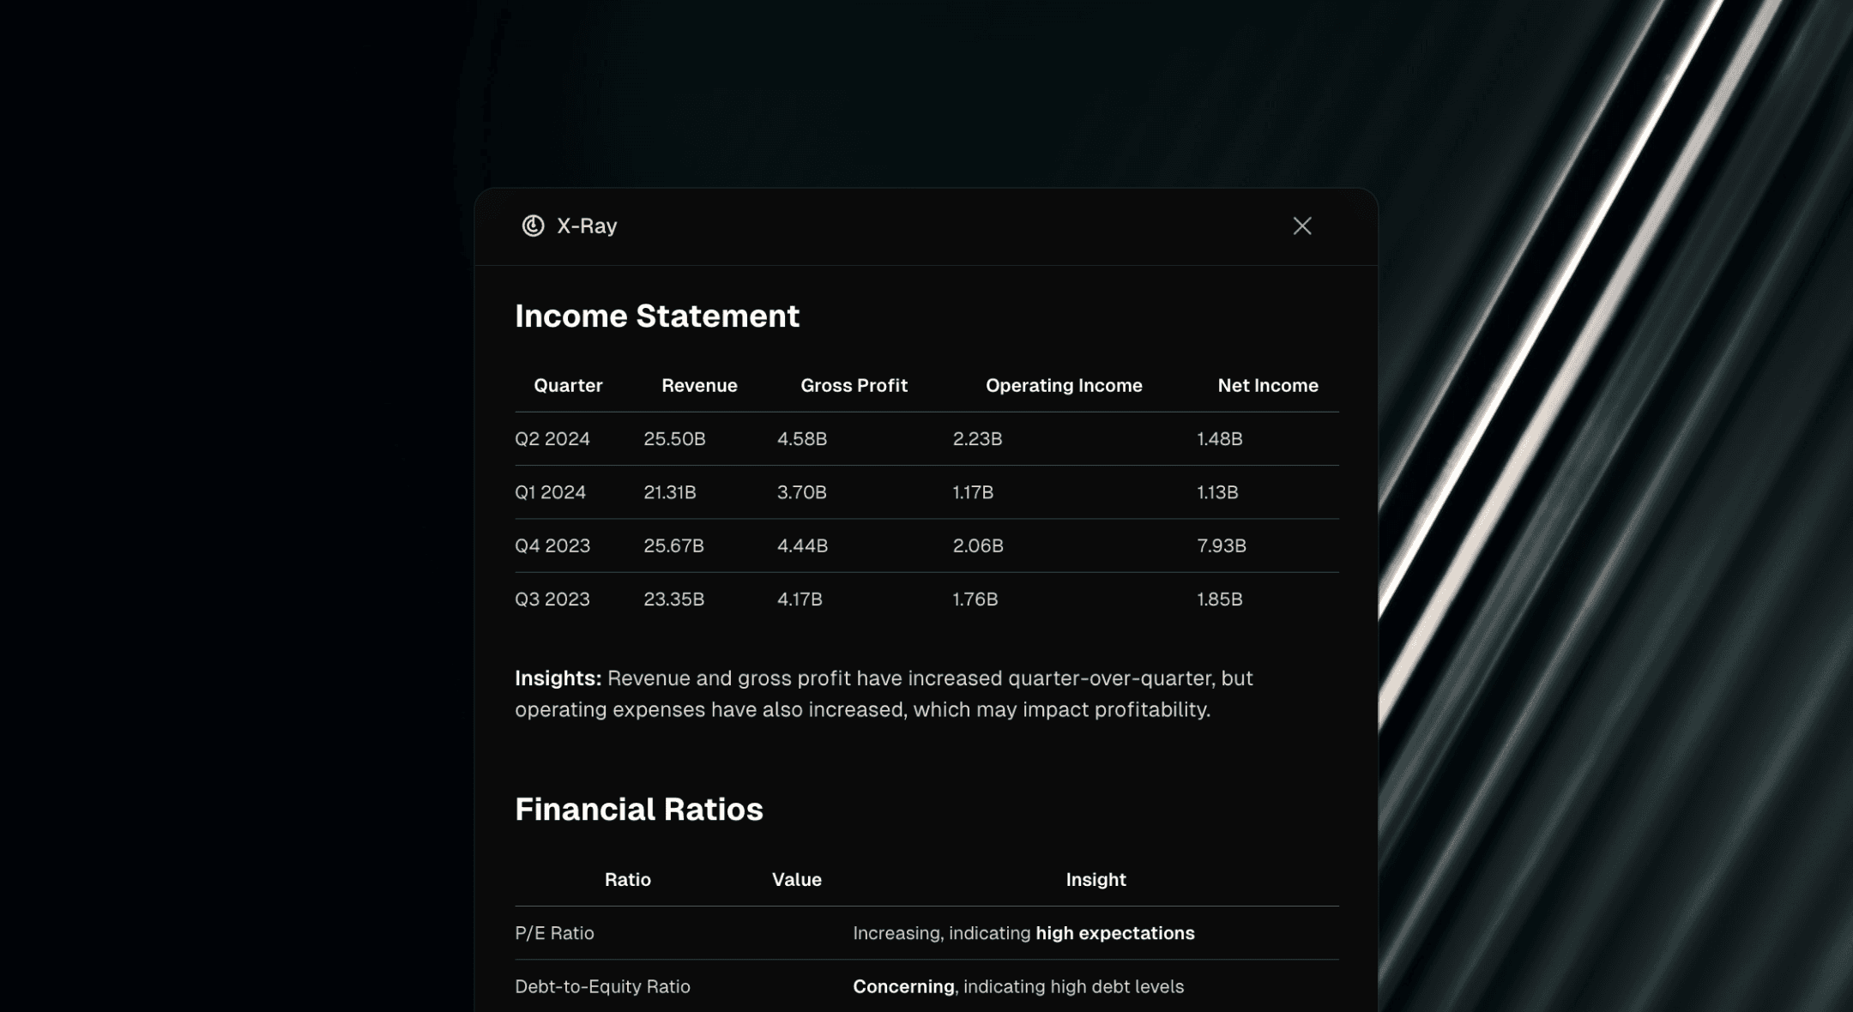Viewport: 1853px width, 1012px height.
Task: Click the Q1 2024 quarter label
Action: click(550, 492)
